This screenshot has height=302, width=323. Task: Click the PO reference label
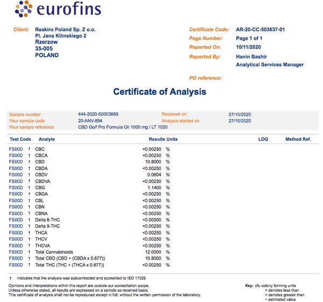point(206,78)
